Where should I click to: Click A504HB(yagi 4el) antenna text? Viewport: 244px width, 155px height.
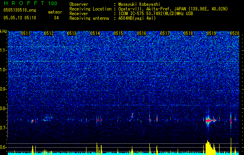(x=137, y=18)
